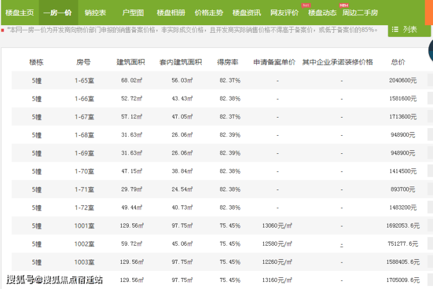
Task: Switch to the 销控表 tab
Action: pos(95,13)
